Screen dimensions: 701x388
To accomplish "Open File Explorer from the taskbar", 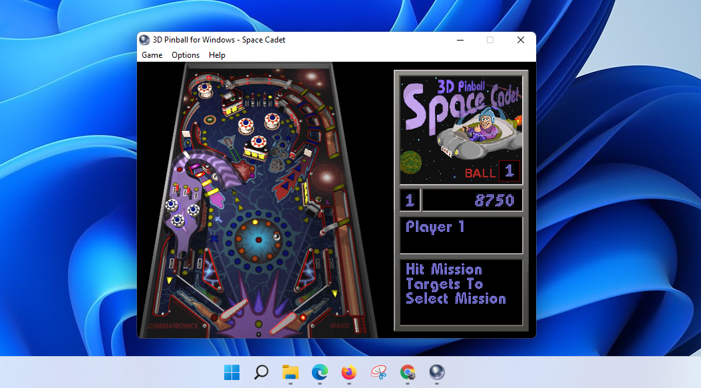I will (291, 372).
